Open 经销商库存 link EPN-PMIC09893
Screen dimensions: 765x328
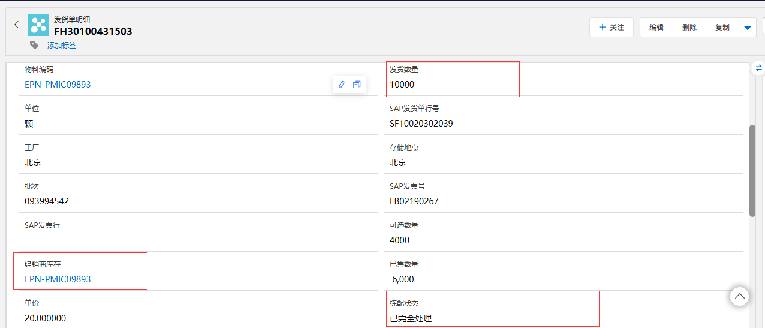click(x=58, y=279)
